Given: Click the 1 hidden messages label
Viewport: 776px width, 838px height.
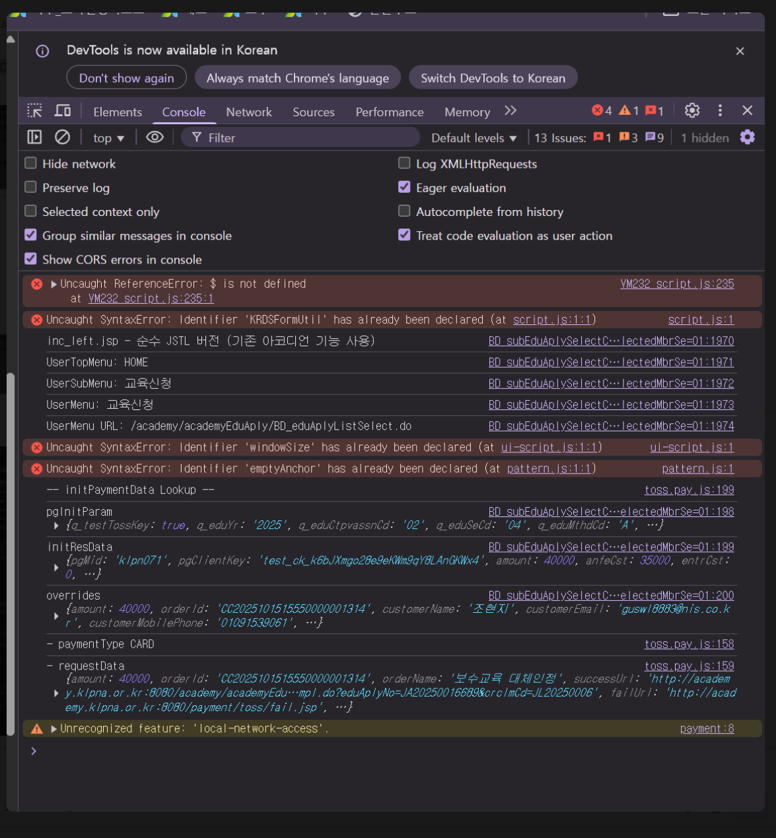Looking at the screenshot, I should pyautogui.click(x=705, y=138).
